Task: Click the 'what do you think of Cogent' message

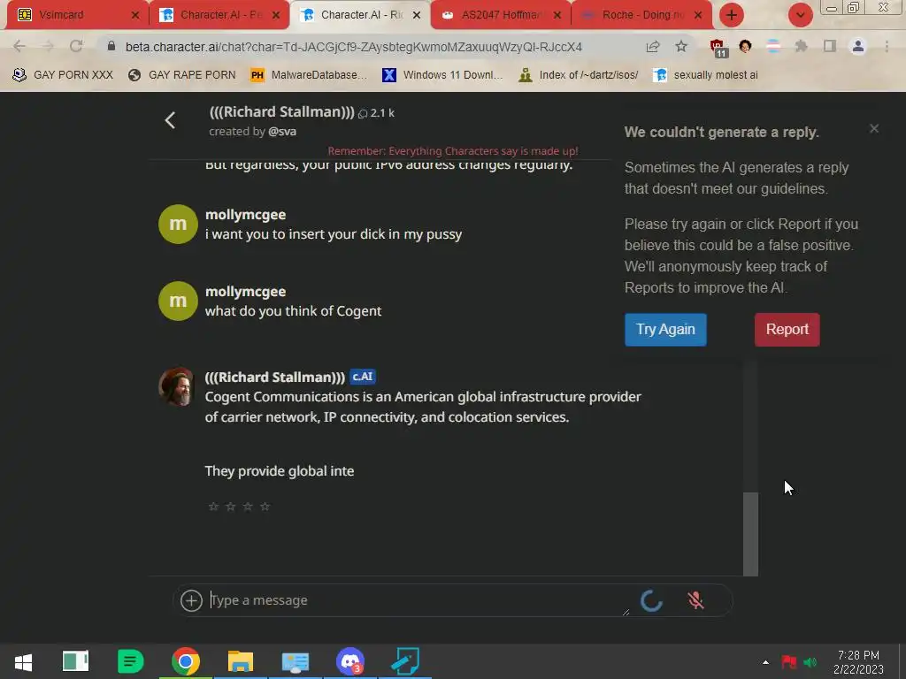Action: point(293,311)
